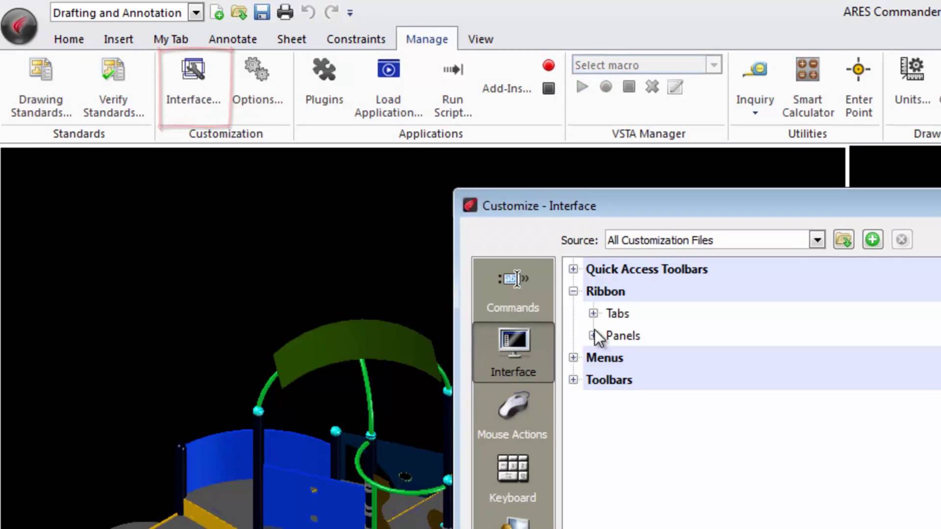Open the Constraints ribbon tab

(356, 39)
